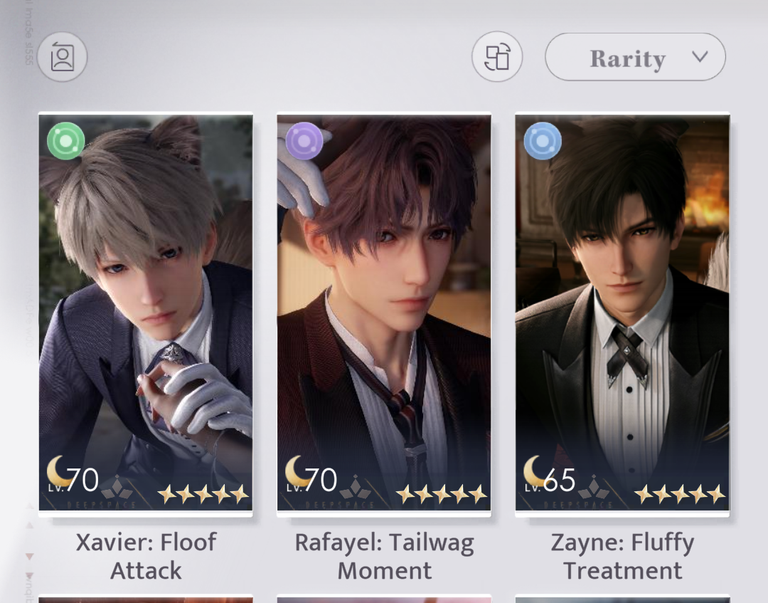Select the Zayne: Fluffy Treatment card

(x=622, y=314)
